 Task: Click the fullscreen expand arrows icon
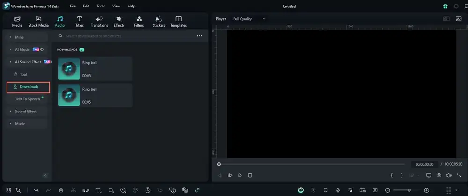tap(459, 175)
